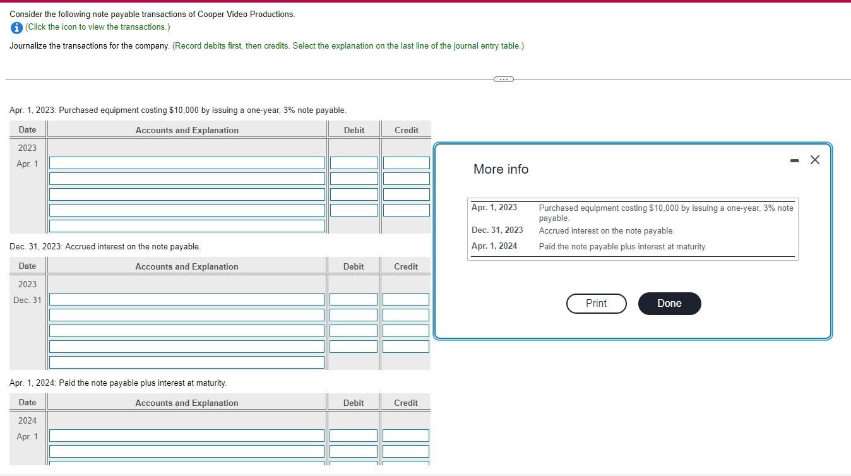Click the Debit cell in Dec. 31 table
Viewport: 851px width, 476px height.
click(x=354, y=299)
